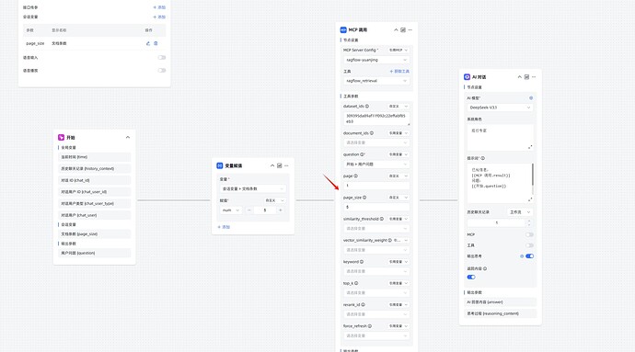Click the 提示词 prompt text area
The width and height of the screenshot is (635, 352).
(x=500, y=183)
